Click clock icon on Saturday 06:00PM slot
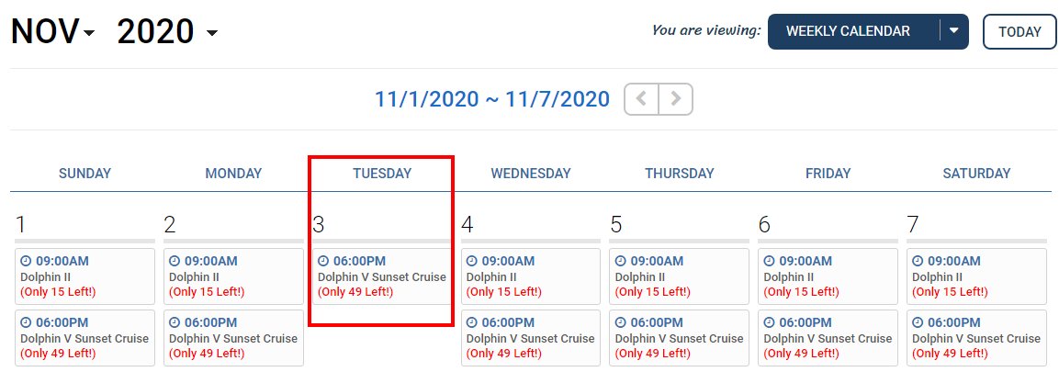 (x=918, y=323)
